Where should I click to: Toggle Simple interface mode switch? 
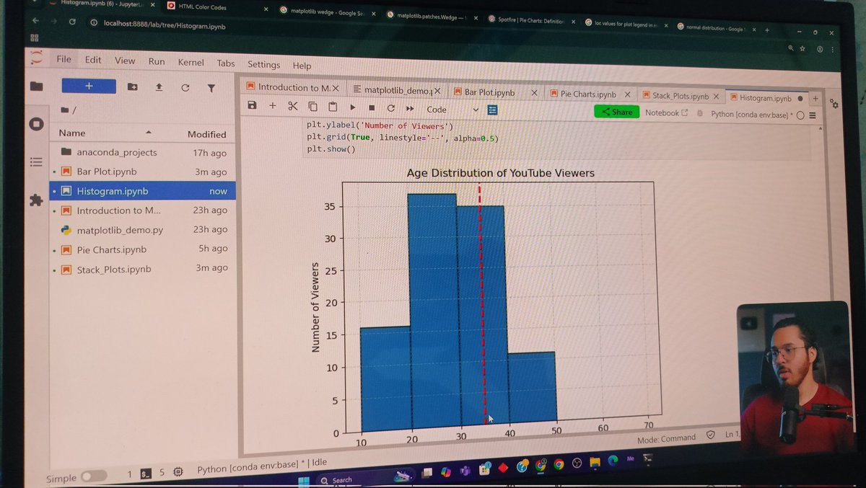coord(94,476)
